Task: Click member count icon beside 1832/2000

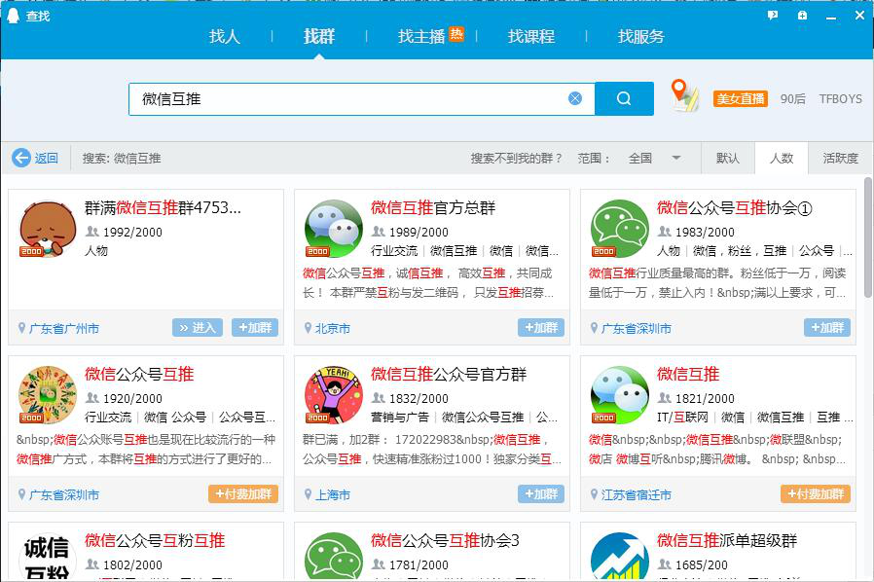Action: [378, 397]
